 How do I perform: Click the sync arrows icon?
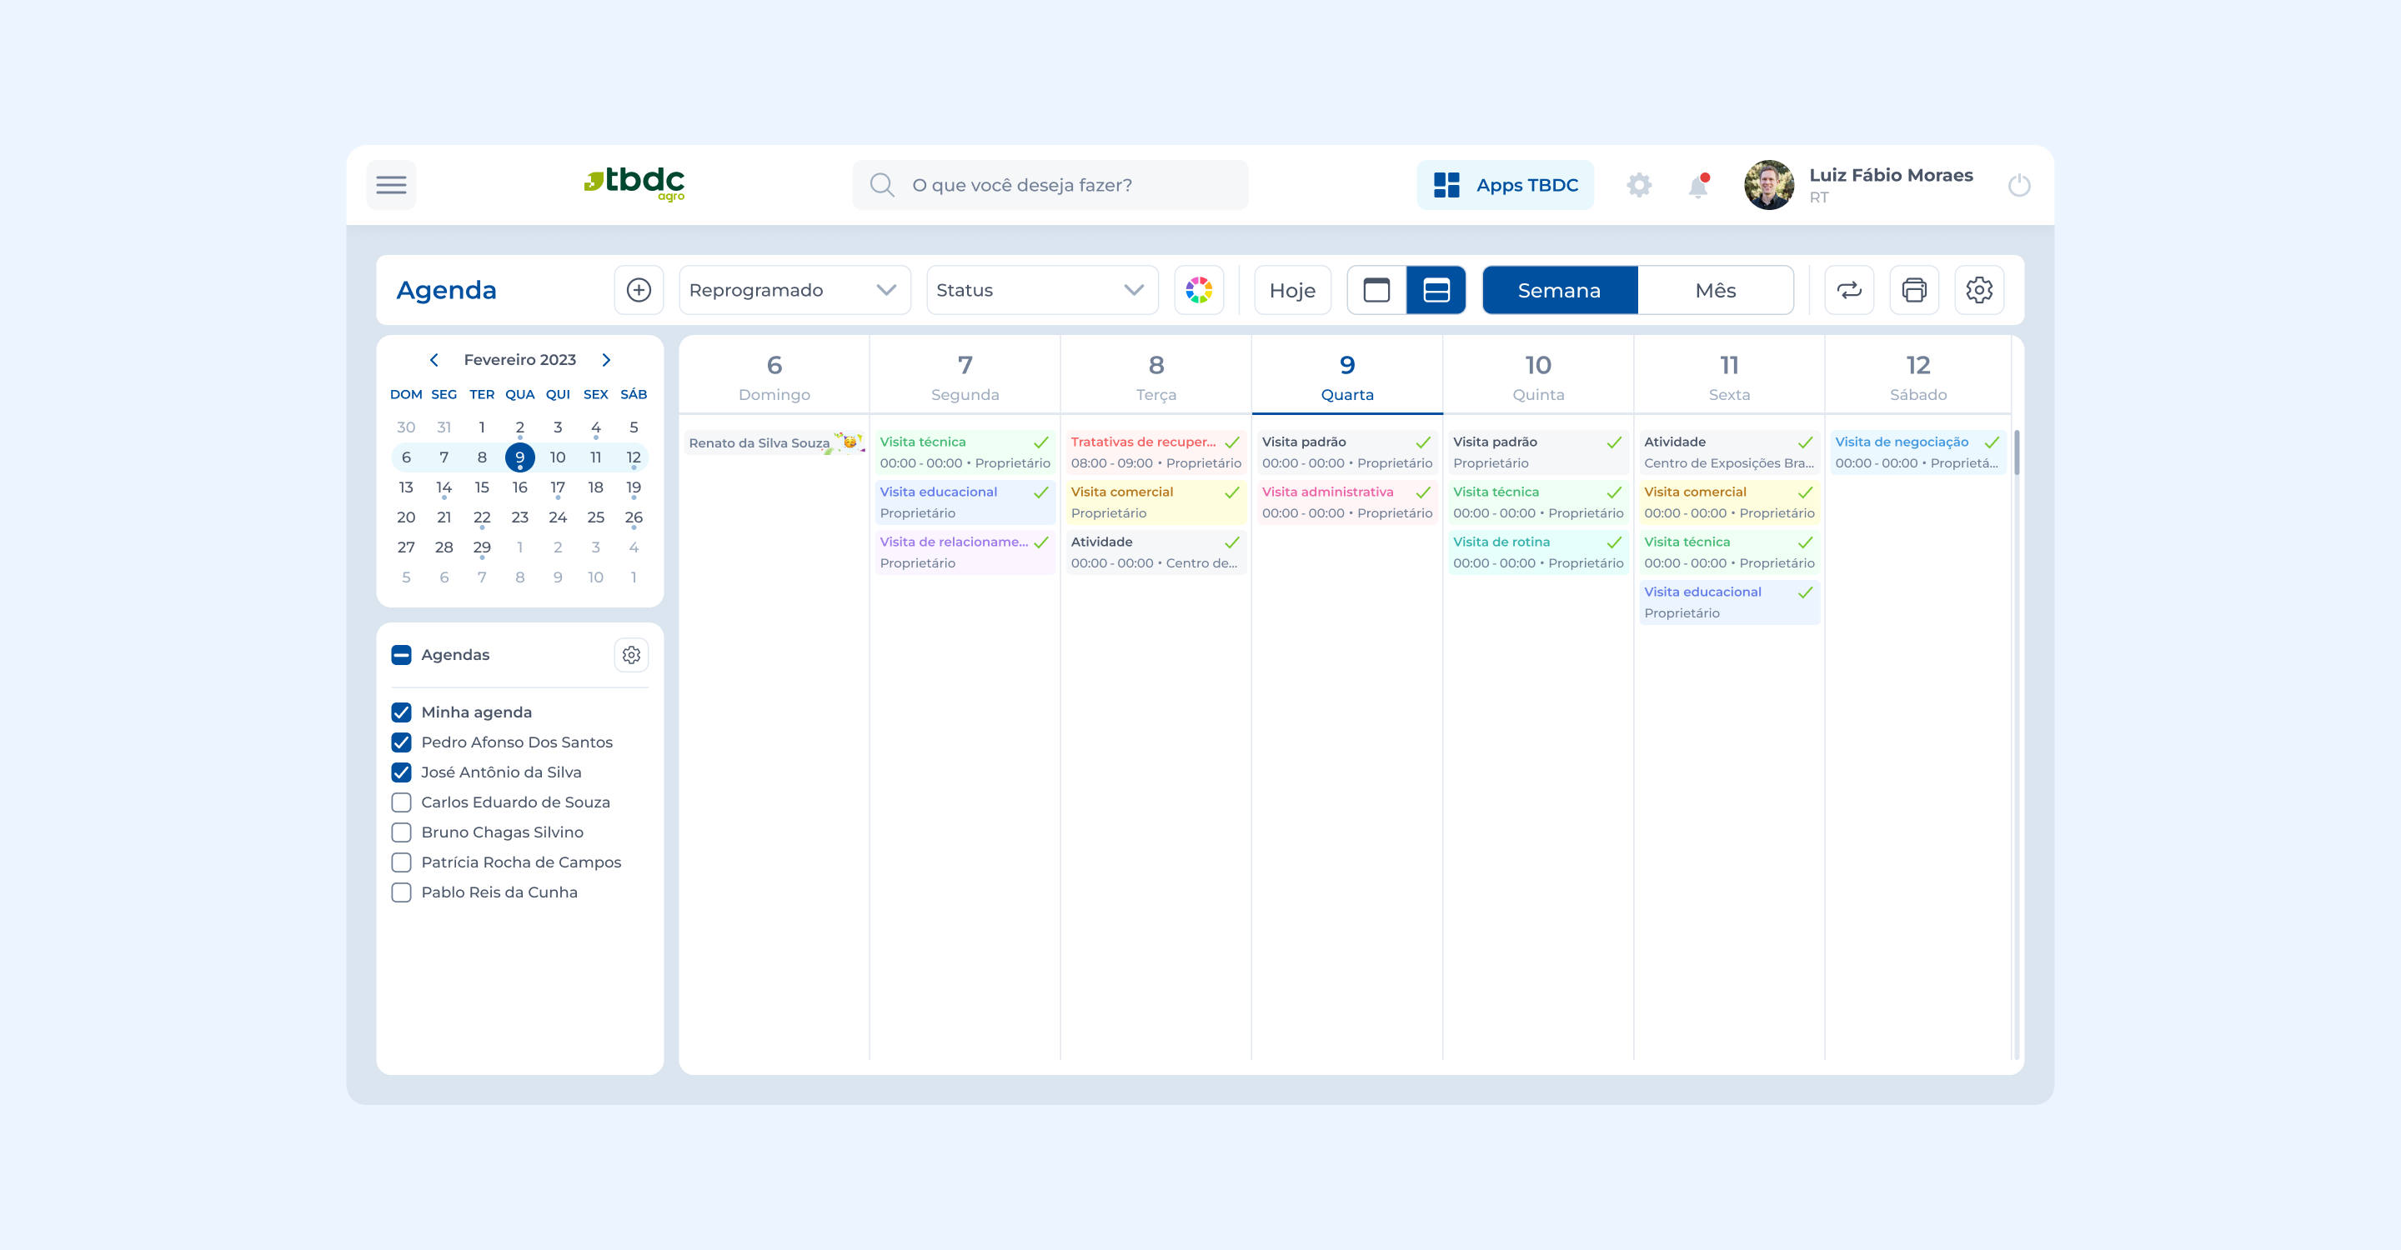(x=1848, y=290)
